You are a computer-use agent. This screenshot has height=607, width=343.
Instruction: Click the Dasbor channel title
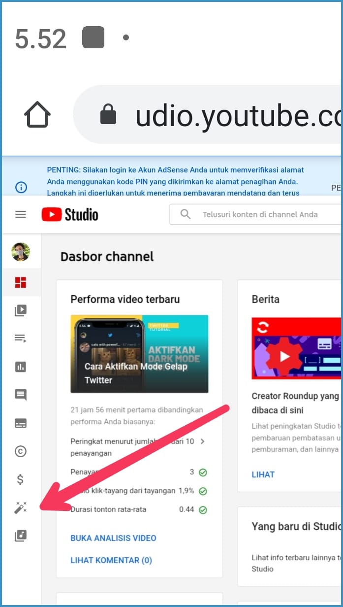click(107, 257)
